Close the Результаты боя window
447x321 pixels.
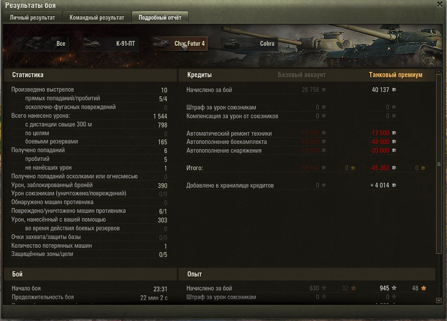tap(440, 4)
